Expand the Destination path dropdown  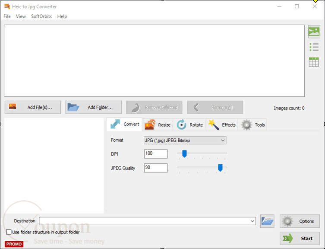pyautogui.click(x=252, y=221)
